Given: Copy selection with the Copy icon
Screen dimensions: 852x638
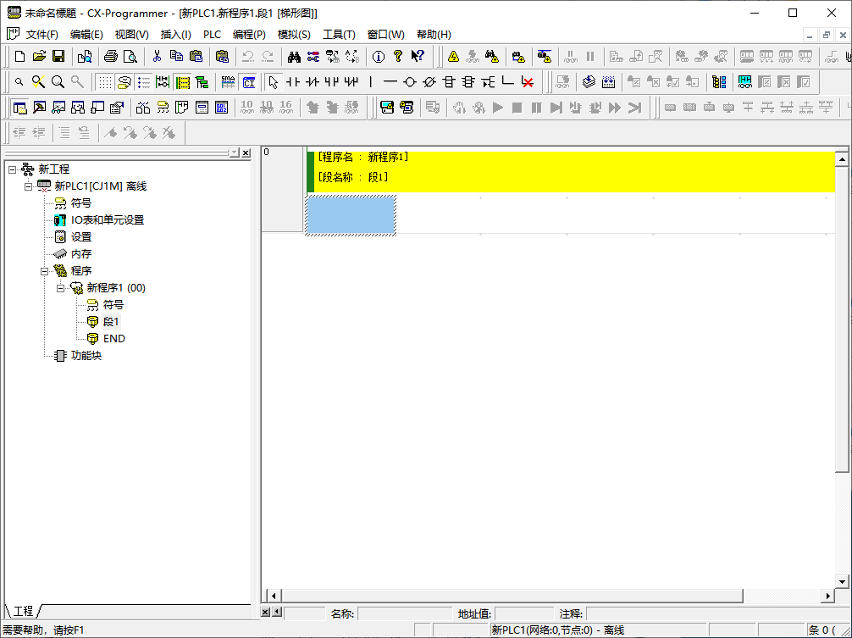Looking at the screenshot, I should tap(177, 56).
